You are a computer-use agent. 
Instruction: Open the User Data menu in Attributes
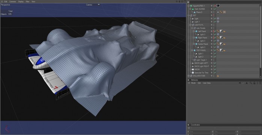pyautogui.click(x=207, y=83)
